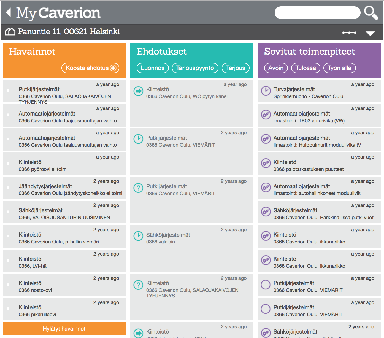Screen dimensions: 384x338
Task: Go back with the arrow beside My Caverion
Action: tap(9, 12)
